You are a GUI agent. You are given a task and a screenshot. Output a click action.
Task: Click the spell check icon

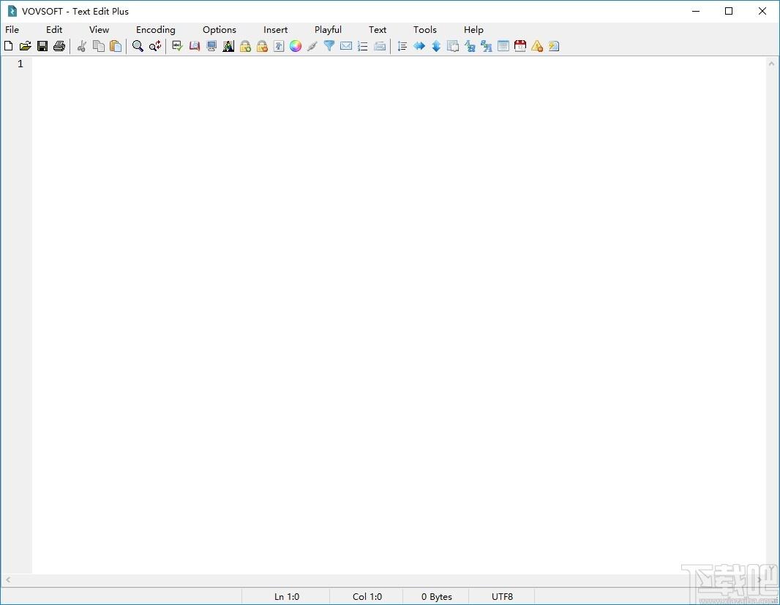[177, 46]
